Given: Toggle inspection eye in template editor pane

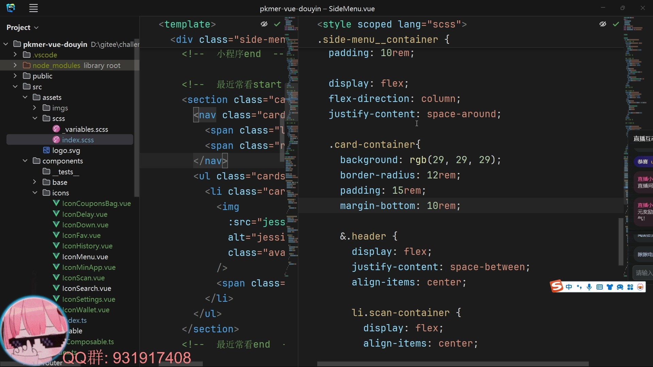Looking at the screenshot, I should (x=264, y=24).
